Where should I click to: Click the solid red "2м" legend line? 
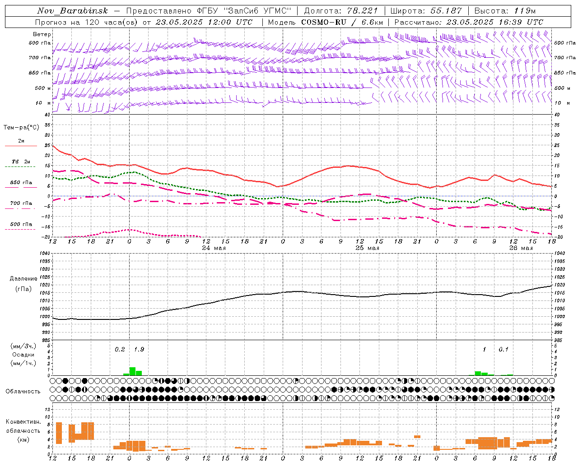coord(21,146)
